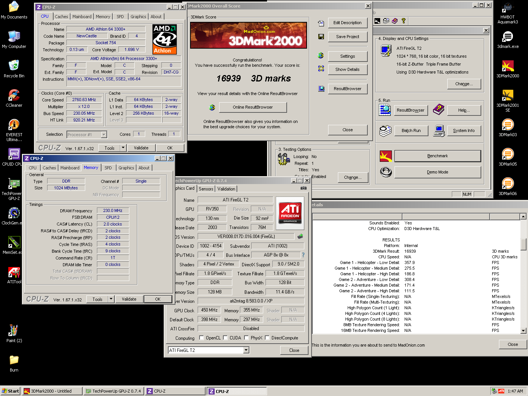Click Show Details button
Image resolution: width=528 pixels, height=396 pixels.
(x=347, y=69)
